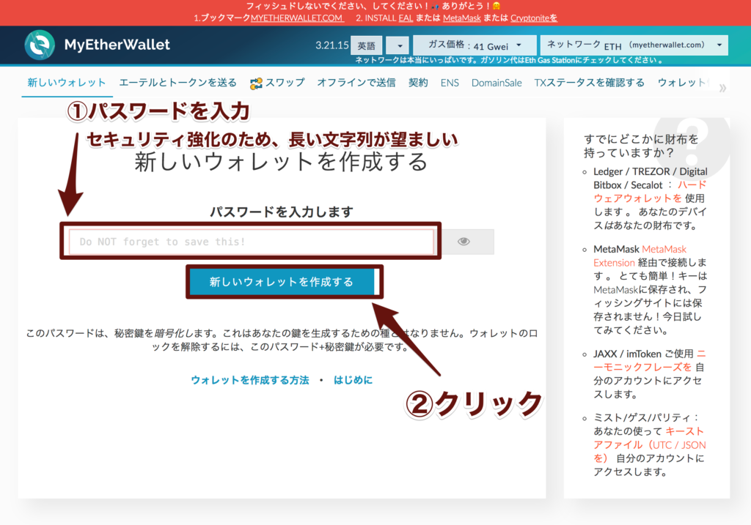This screenshot has width=751, height=525.
Task: Open the Cryptonite link in the banner
Action: [x=534, y=18]
